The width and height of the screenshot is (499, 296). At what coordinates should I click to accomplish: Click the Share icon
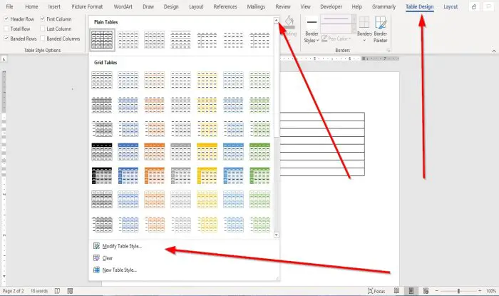coord(474,6)
